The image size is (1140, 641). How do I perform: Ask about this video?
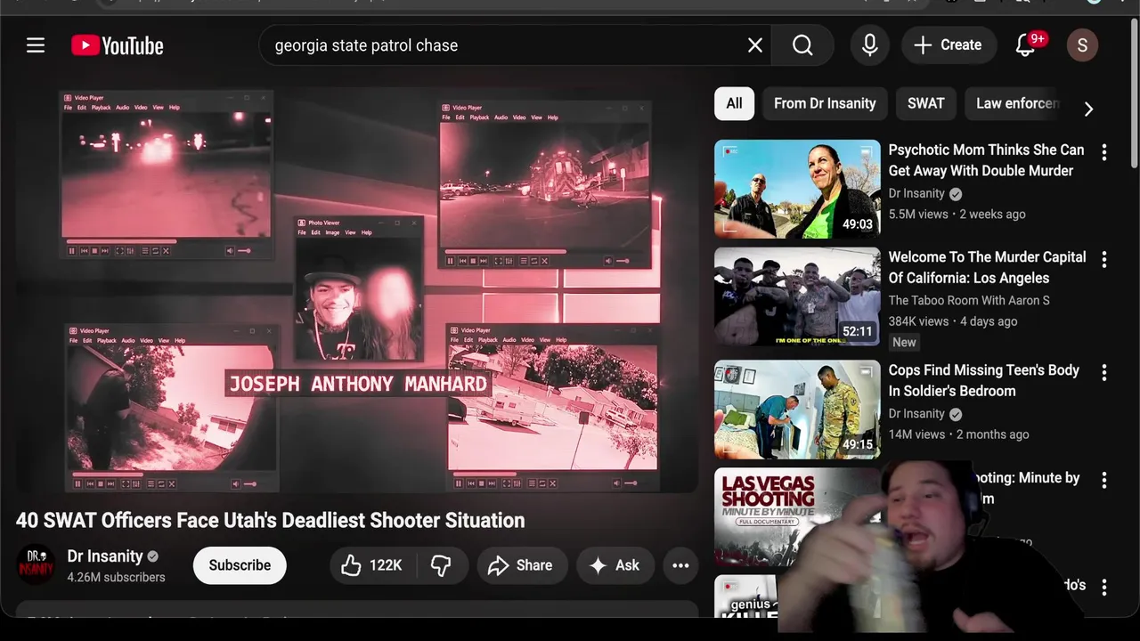click(615, 565)
